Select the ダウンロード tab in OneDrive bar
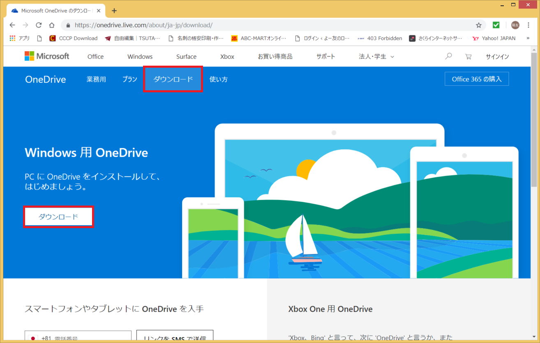Image resolution: width=540 pixels, height=343 pixels. point(173,79)
